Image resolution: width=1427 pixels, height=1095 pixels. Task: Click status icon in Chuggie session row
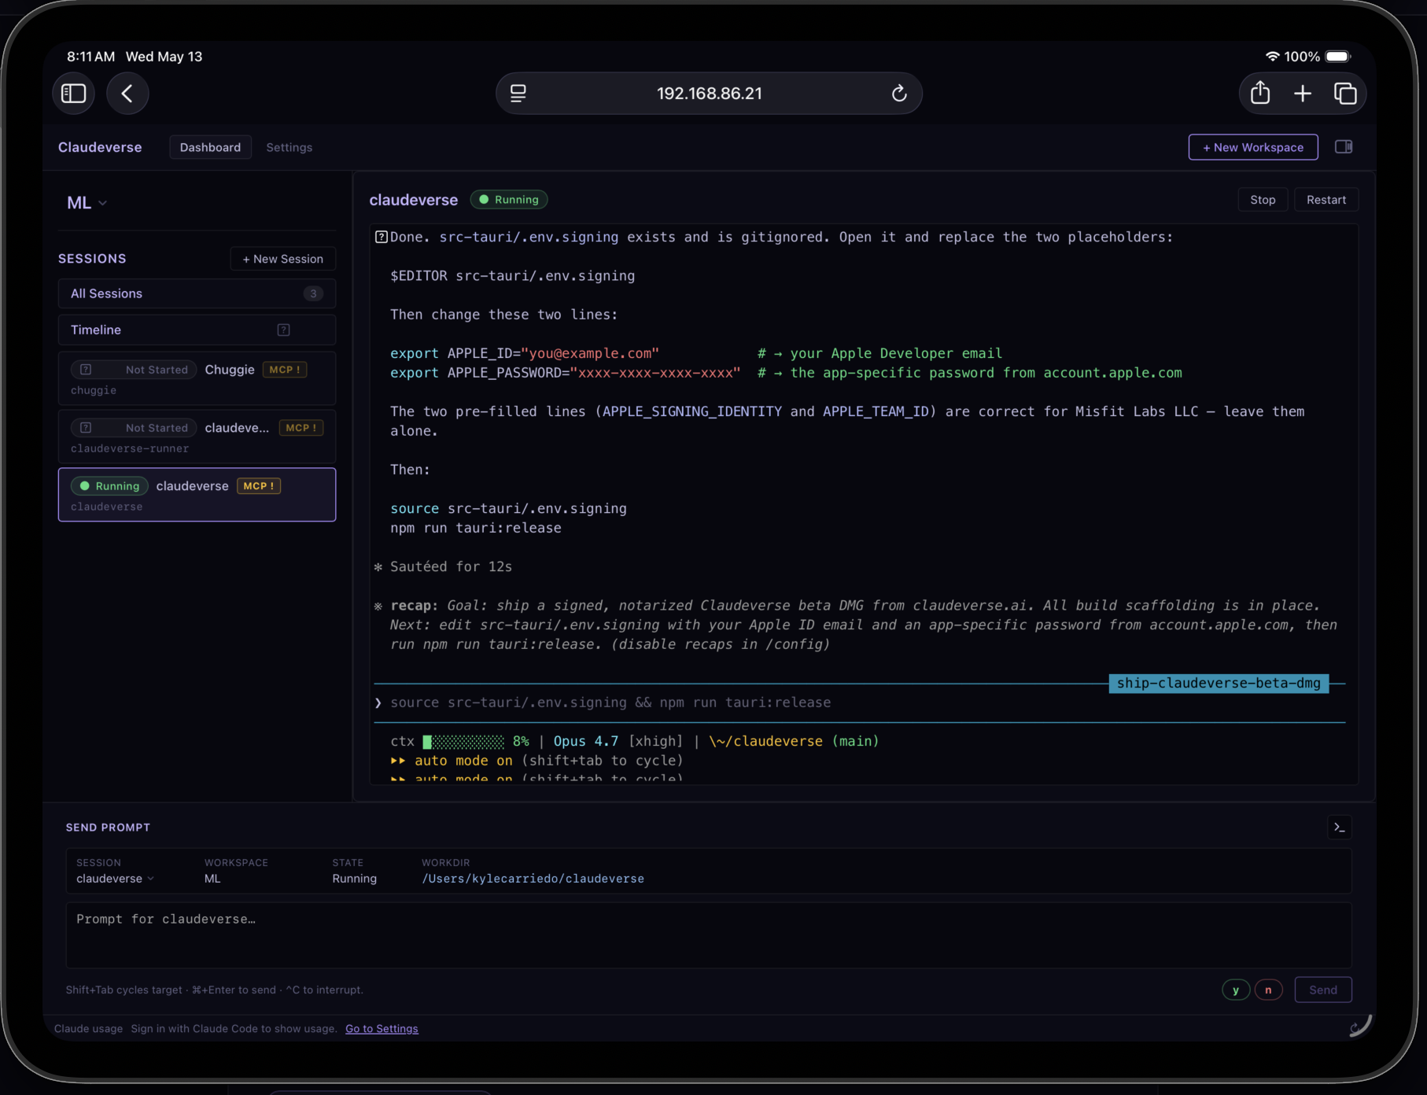[87, 370]
